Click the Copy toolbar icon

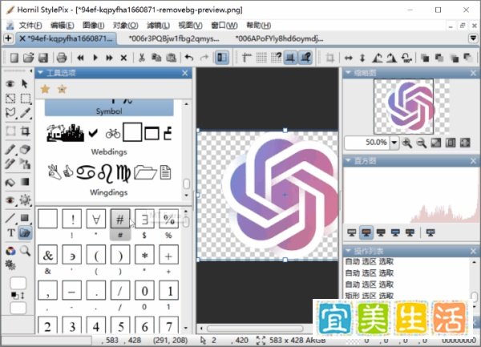point(156,58)
